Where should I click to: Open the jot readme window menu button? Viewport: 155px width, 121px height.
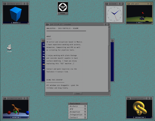[47, 24]
